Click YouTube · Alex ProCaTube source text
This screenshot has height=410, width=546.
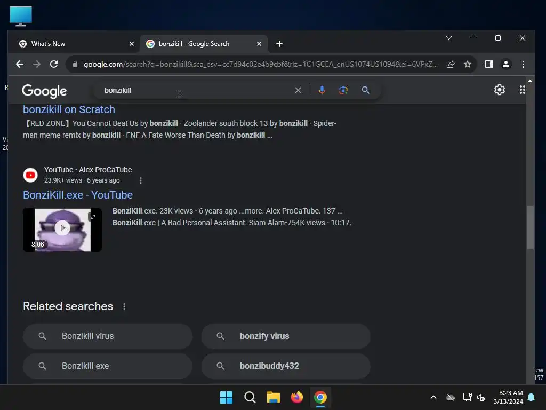[88, 170]
